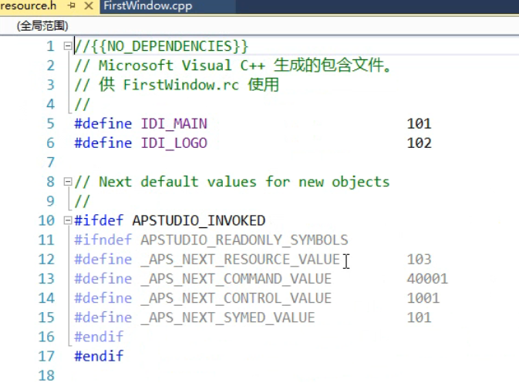Collapse the comment block at line 1
Viewport: 519px width, 386px height.
click(67, 46)
